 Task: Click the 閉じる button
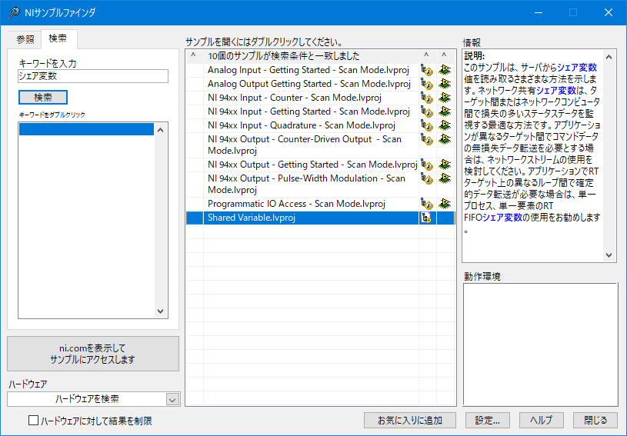click(x=595, y=421)
